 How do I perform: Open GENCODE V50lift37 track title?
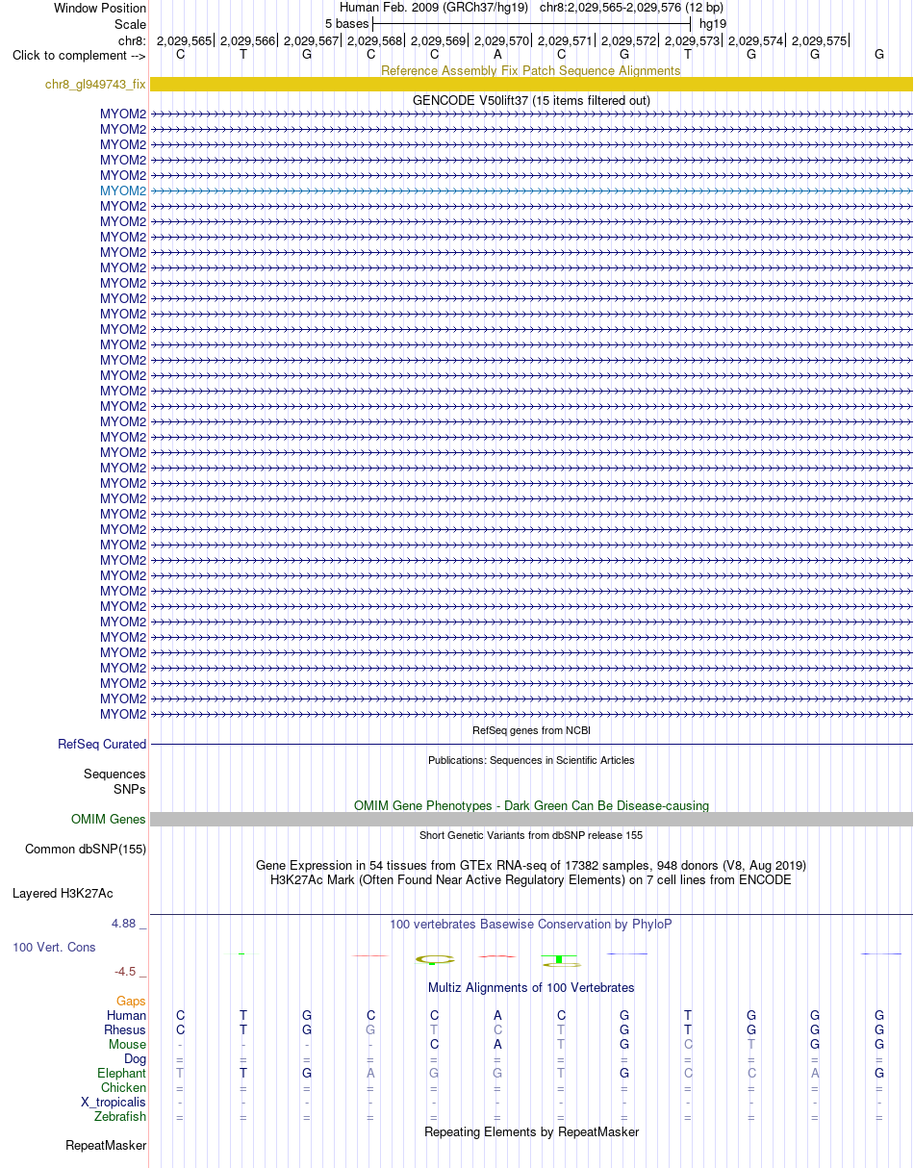[x=531, y=100]
